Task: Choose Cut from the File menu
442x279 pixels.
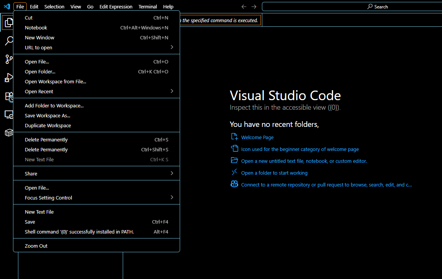Action: [x=96, y=18]
